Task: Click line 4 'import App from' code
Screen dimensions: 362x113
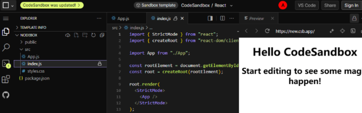Action: click(160, 53)
